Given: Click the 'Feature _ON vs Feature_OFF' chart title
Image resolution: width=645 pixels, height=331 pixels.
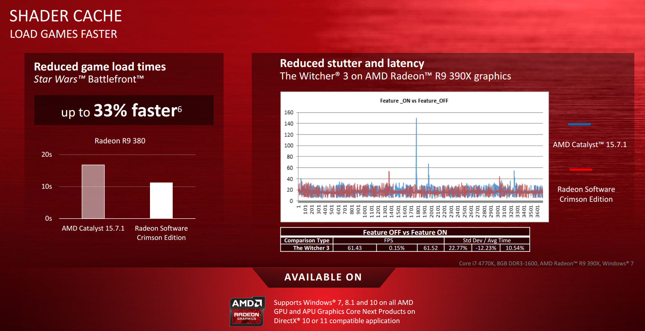Looking at the screenshot, I should [x=414, y=101].
